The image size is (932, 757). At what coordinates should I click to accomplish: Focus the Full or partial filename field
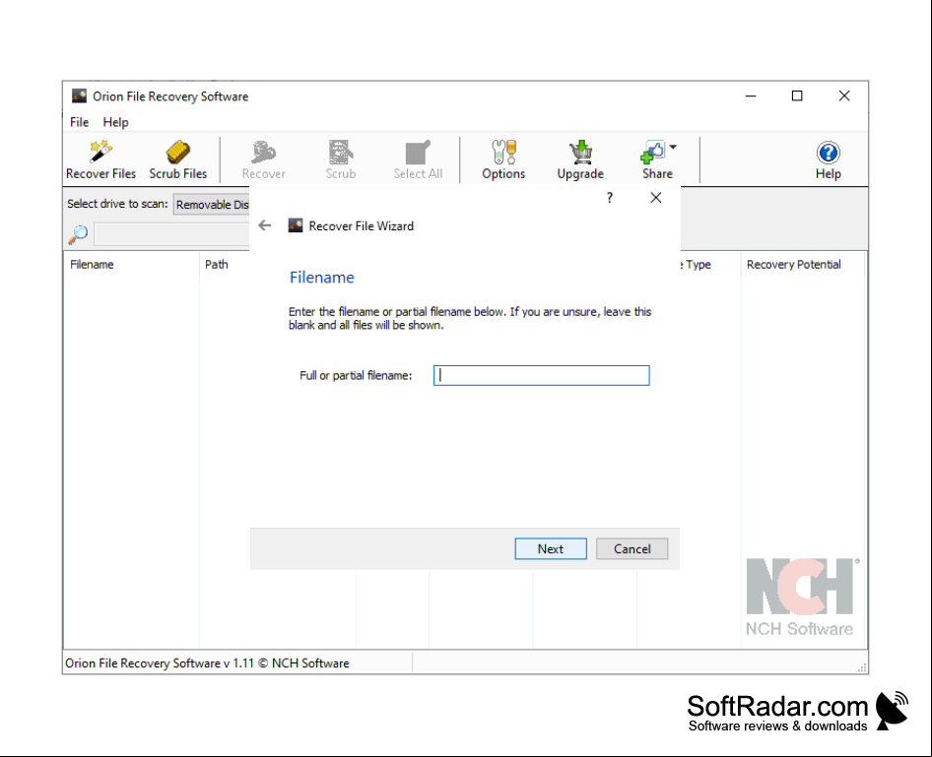[542, 375]
